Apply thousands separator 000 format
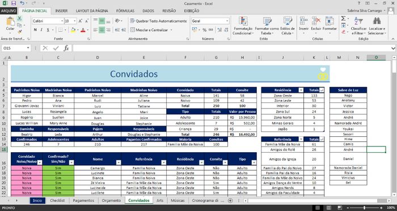Screen dimensions: 397x211 pos(210,30)
